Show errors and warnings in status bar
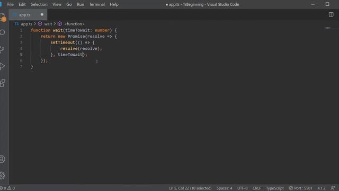Screen dimensions: 339x191 point(7,188)
